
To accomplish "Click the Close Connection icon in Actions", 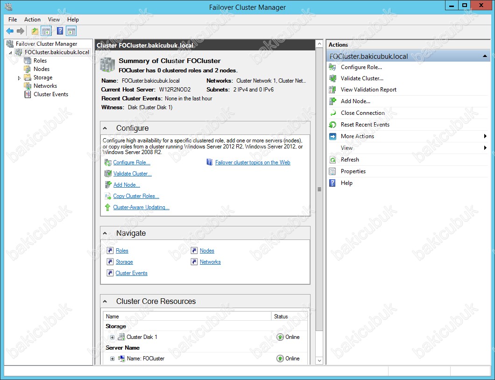I will pyautogui.click(x=333, y=113).
